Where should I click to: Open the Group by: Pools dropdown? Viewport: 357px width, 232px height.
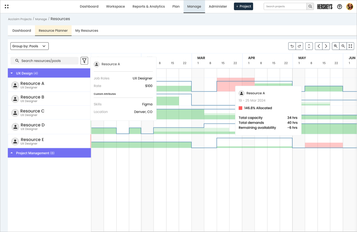[29, 46]
